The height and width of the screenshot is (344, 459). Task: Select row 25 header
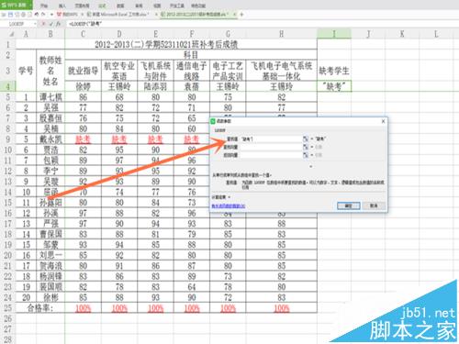tap(7, 308)
